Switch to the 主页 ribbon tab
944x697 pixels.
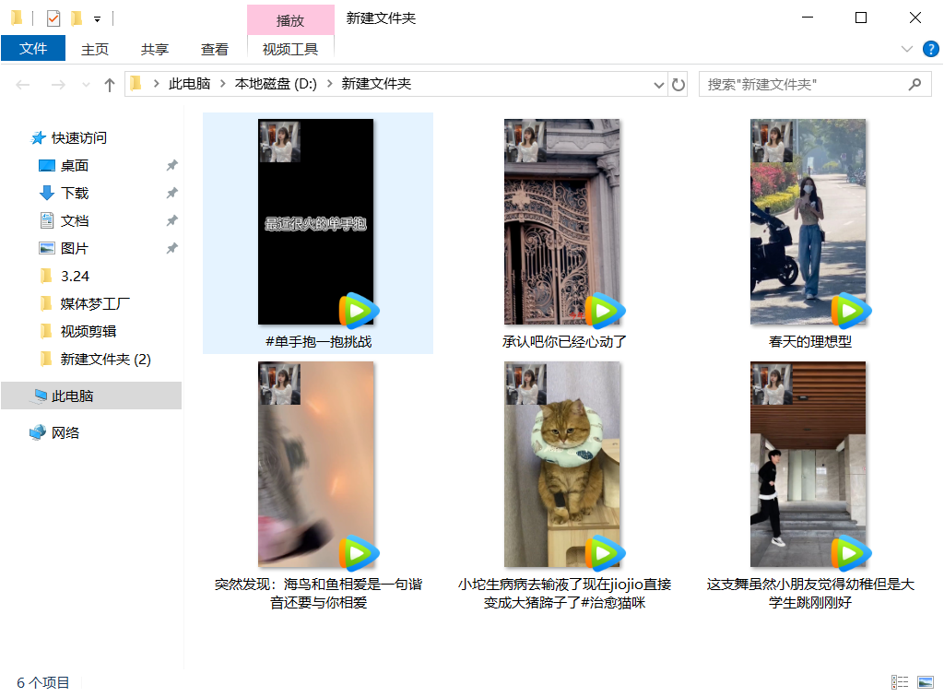pos(95,50)
